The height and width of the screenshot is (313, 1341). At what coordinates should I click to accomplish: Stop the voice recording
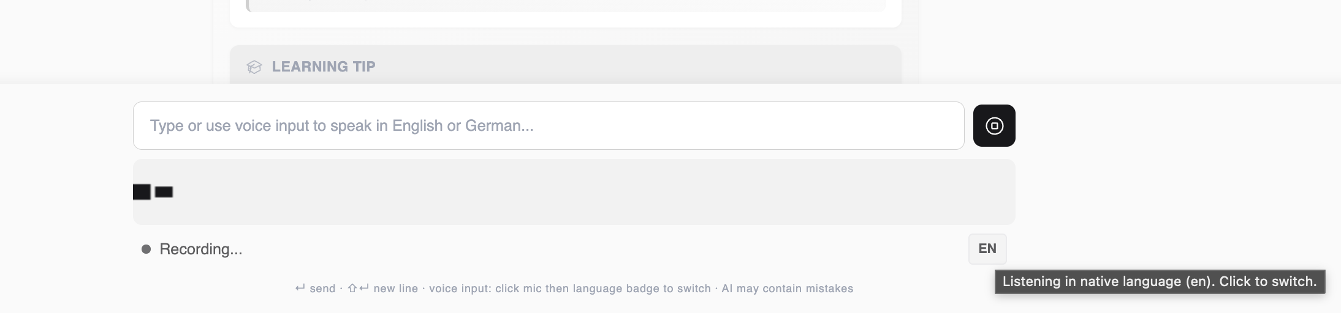click(993, 126)
